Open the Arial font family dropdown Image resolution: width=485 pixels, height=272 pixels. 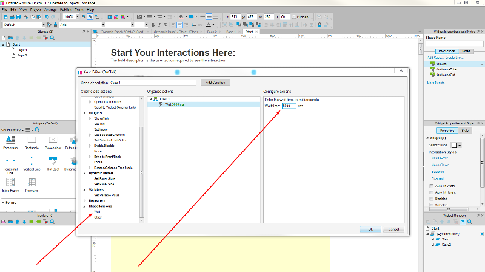[x=103, y=25]
